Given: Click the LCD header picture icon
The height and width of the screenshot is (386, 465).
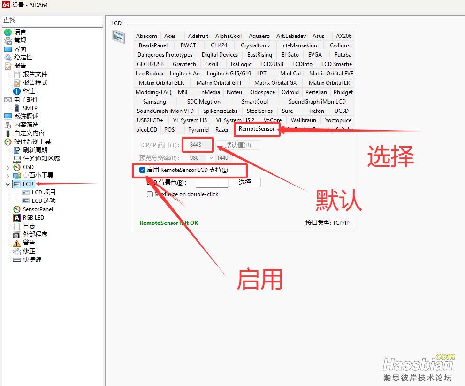Looking at the screenshot, I should pos(119,37).
